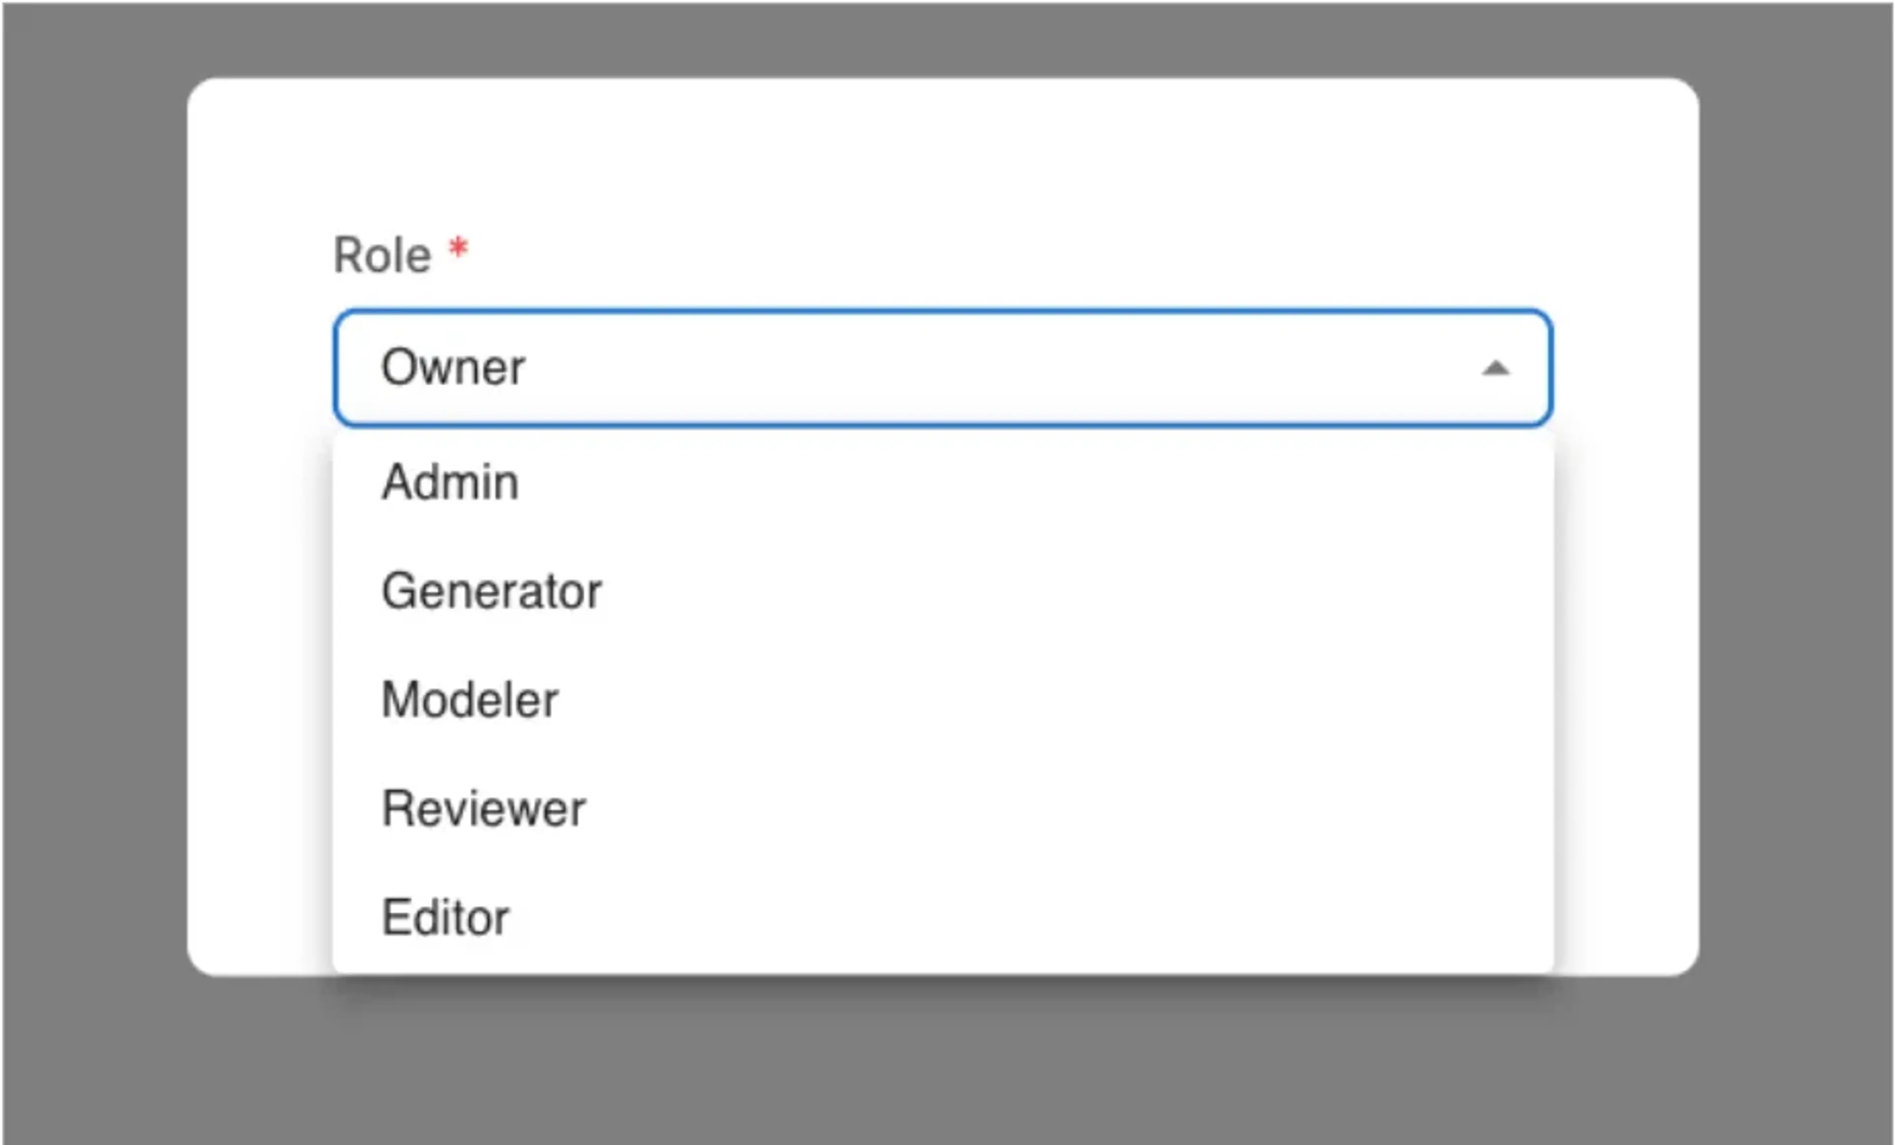Click the Role field label
Image resolution: width=1895 pixels, height=1145 pixels.
(382, 255)
